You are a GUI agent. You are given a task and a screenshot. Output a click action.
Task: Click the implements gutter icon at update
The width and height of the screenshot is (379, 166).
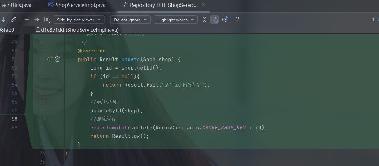coord(49,59)
